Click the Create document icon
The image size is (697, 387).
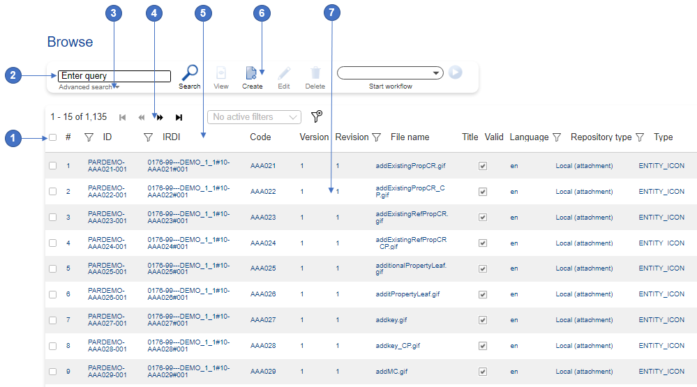pyautogui.click(x=251, y=73)
